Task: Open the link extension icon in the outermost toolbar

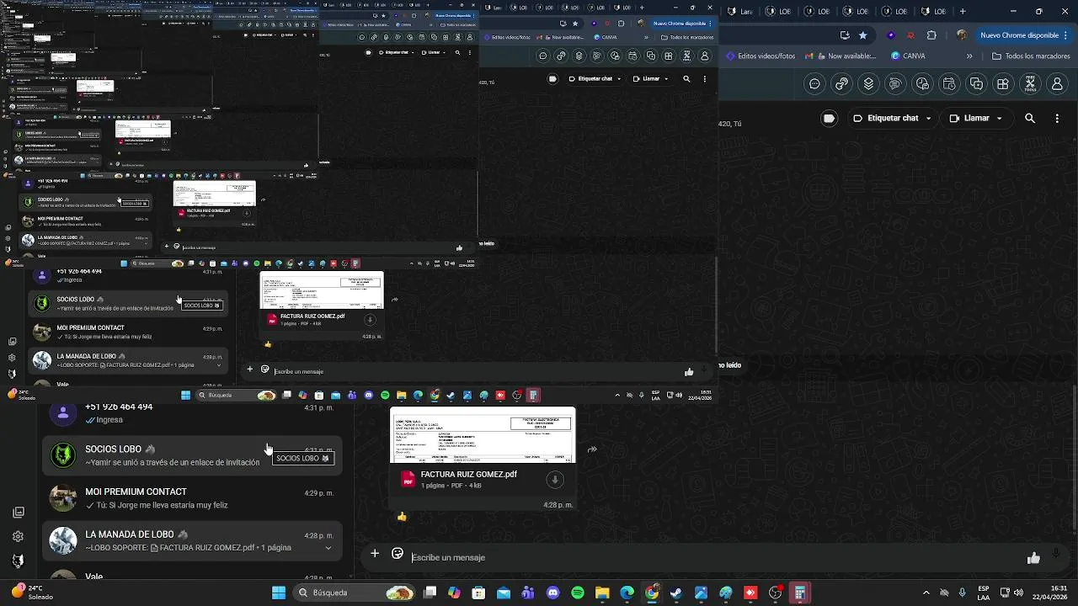Action: 841,84
